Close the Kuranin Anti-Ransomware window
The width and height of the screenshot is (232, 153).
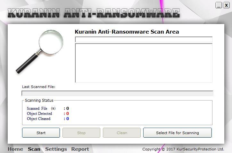click(226, 5)
